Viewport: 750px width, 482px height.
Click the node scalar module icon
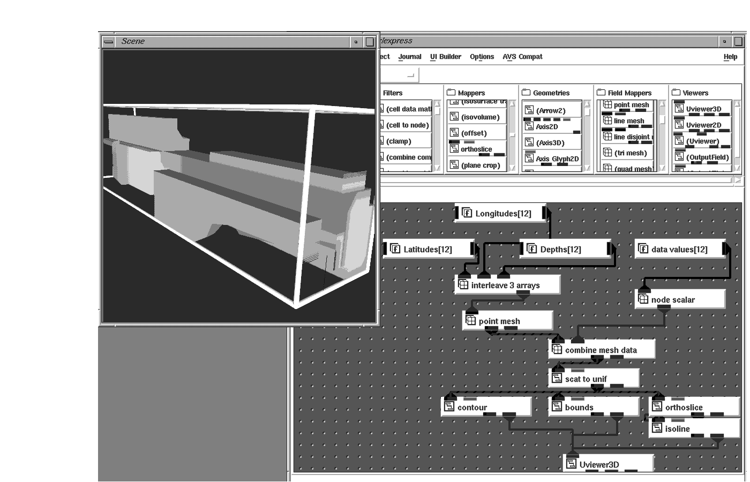[643, 299]
